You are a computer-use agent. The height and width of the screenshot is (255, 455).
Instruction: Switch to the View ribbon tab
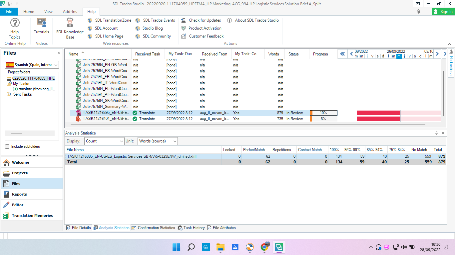point(48,12)
